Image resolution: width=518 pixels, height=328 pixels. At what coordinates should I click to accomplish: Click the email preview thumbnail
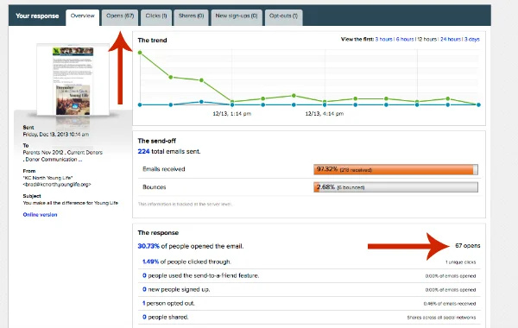point(73,80)
